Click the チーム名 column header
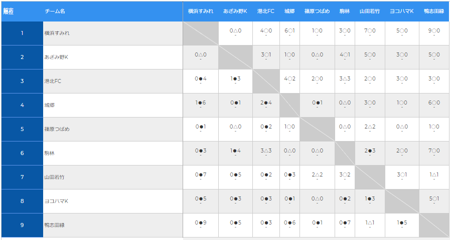The width and height of the screenshot is (450, 240). click(x=55, y=11)
